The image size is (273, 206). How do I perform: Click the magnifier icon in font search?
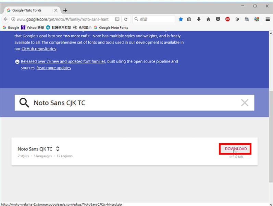[24, 102]
